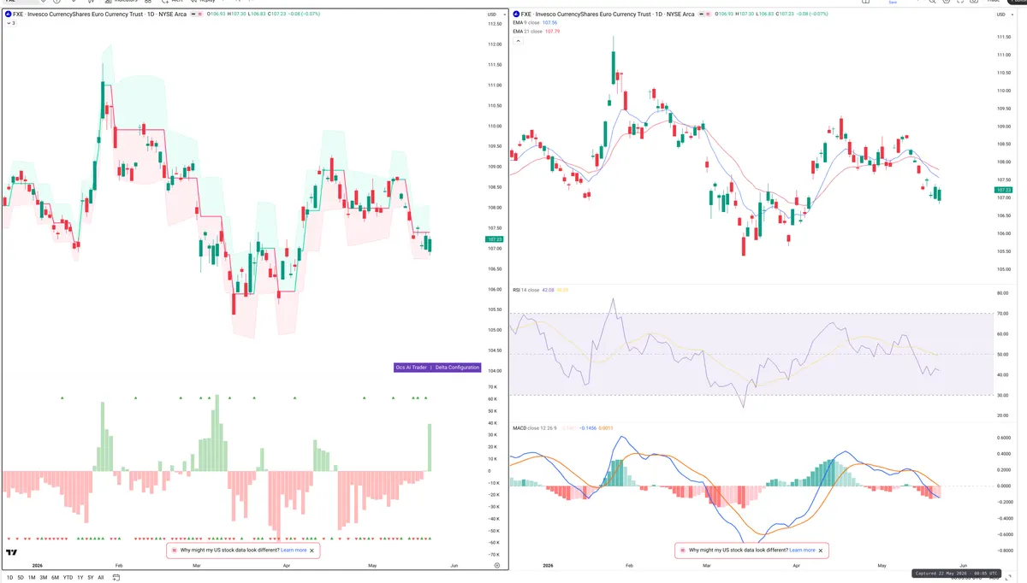This screenshot has width=1027, height=583.
Task: Click FXE symbol logo icon on right chart
Action: (x=515, y=15)
